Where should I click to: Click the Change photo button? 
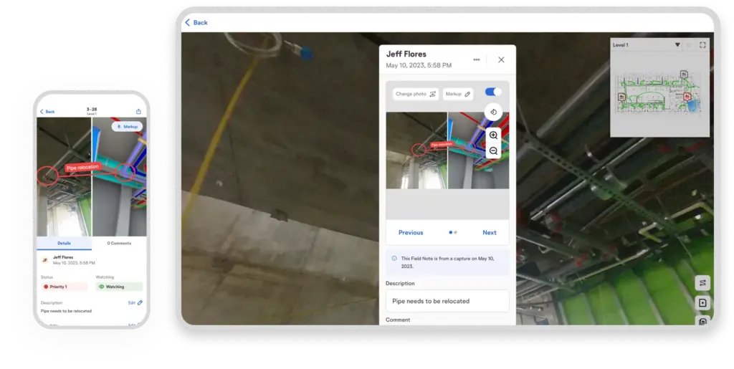(x=416, y=94)
